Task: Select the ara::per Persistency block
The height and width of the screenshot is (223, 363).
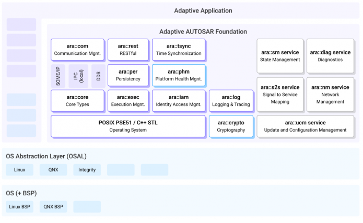Action: point(128,75)
